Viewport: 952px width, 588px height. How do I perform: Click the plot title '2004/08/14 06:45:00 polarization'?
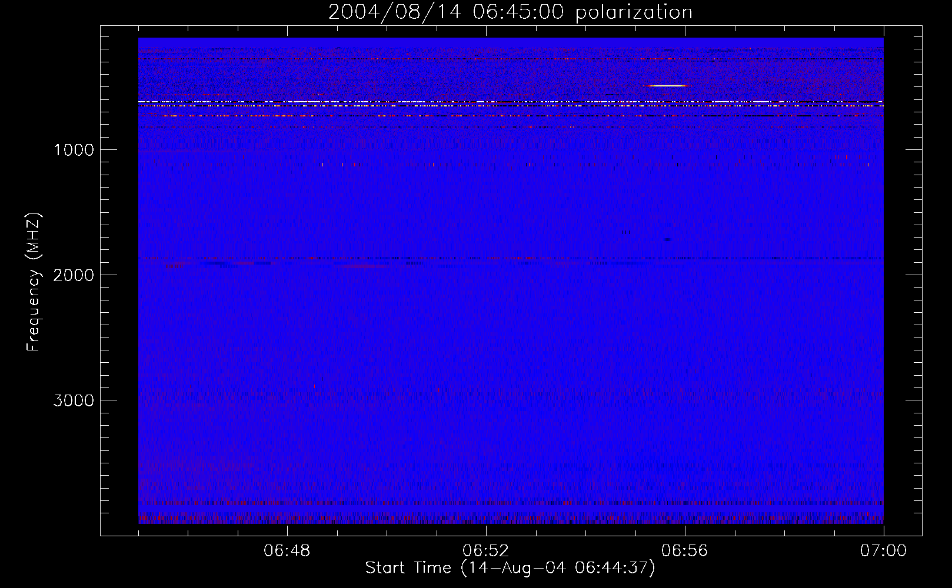click(x=510, y=12)
